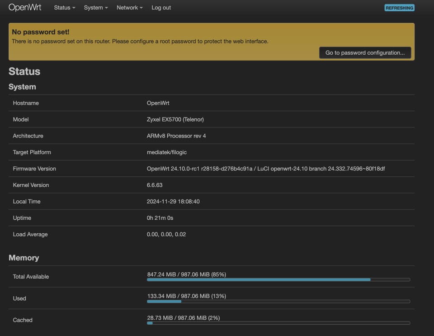The width and height of the screenshot is (434, 336).
Task: Click Uptime value 0h 21m 0s
Action: [160, 218]
